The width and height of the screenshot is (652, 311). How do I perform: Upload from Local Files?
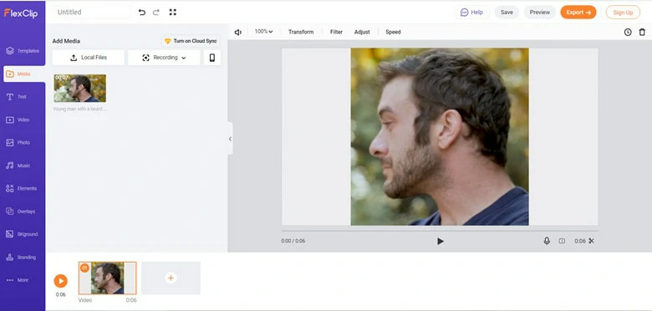point(88,58)
